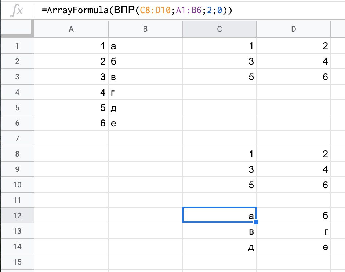
Task: Select row 6 header
Action: pyautogui.click(x=17, y=123)
